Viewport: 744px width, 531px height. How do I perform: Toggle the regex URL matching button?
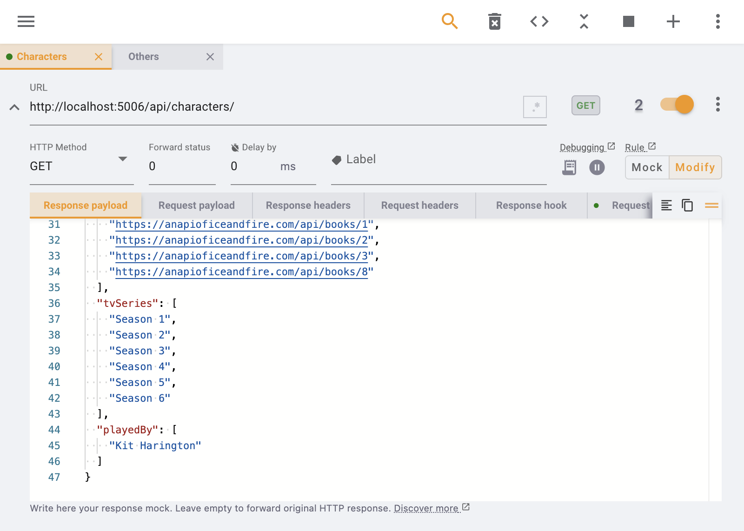pos(535,107)
